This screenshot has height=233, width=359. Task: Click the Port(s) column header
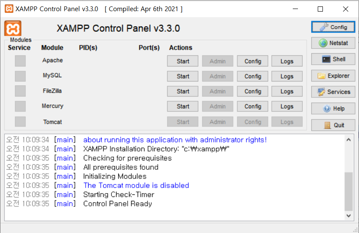pos(149,48)
